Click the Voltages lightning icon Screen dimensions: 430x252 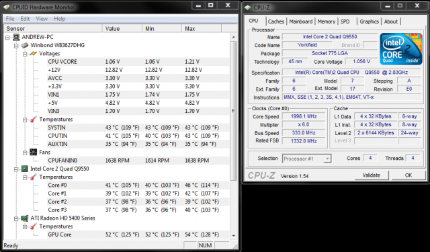pos(33,54)
